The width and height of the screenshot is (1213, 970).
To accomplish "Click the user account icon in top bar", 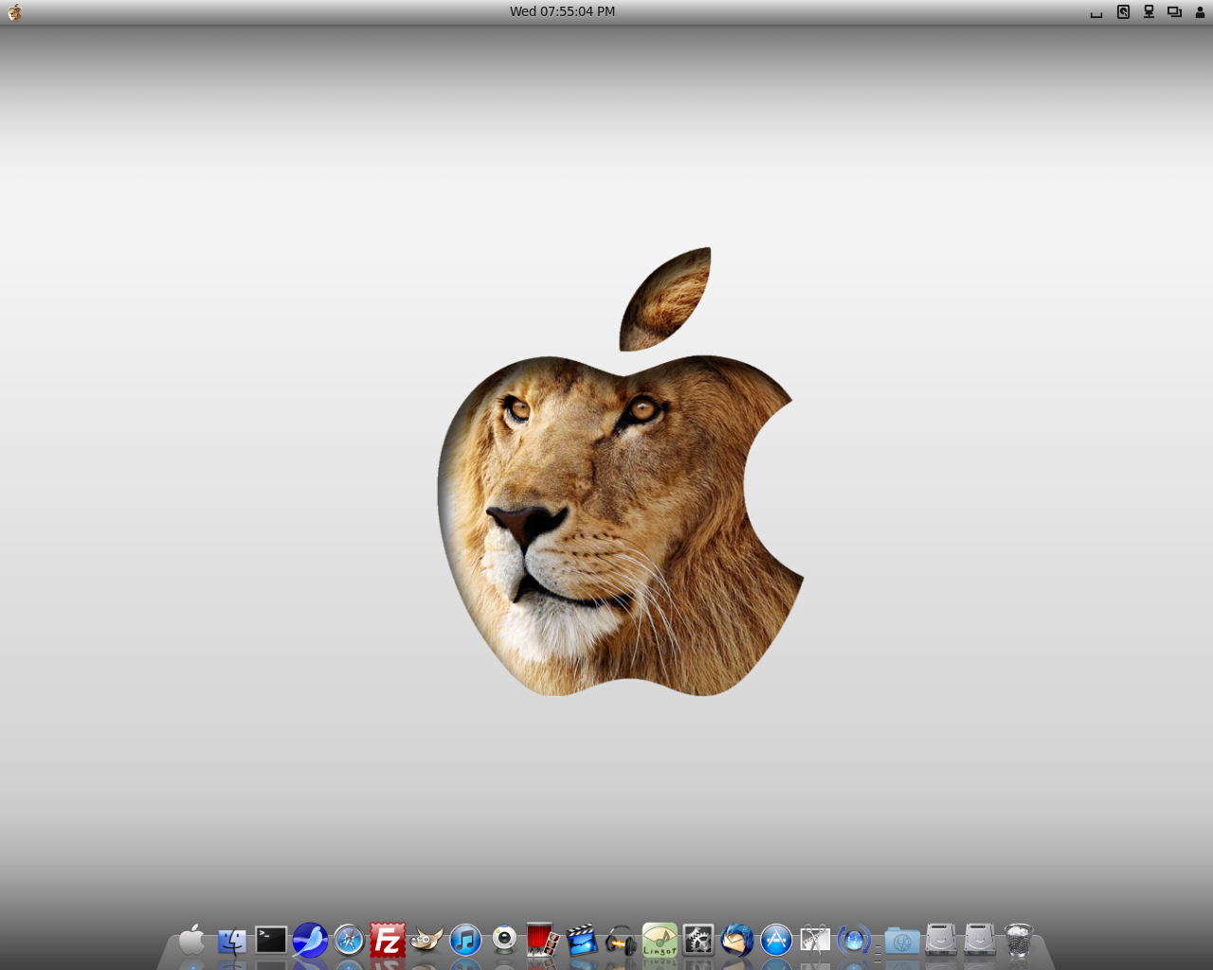I will tap(1200, 12).
